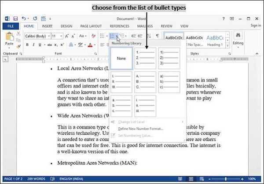Click the proofing icon in status bar

point(52,179)
